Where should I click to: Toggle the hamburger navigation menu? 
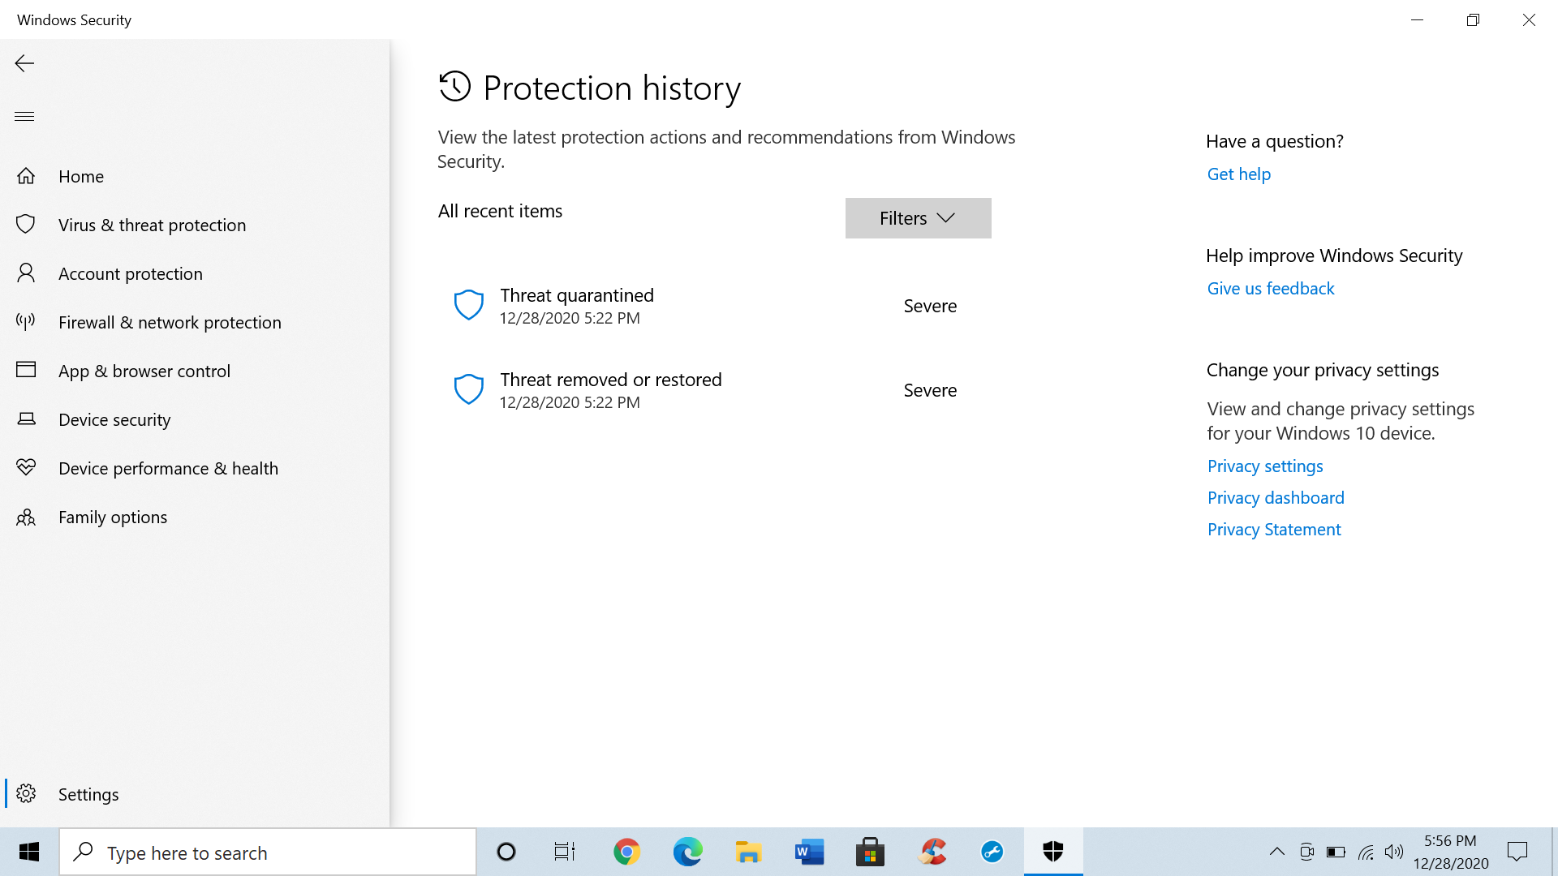pyautogui.click(x=24, y=116)
